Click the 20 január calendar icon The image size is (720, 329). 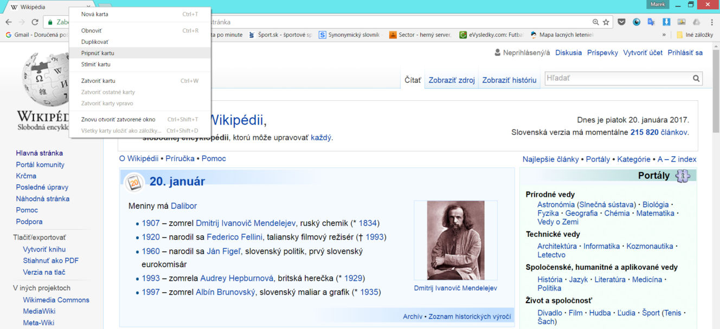pyautogui.click(x=134, y=183)
